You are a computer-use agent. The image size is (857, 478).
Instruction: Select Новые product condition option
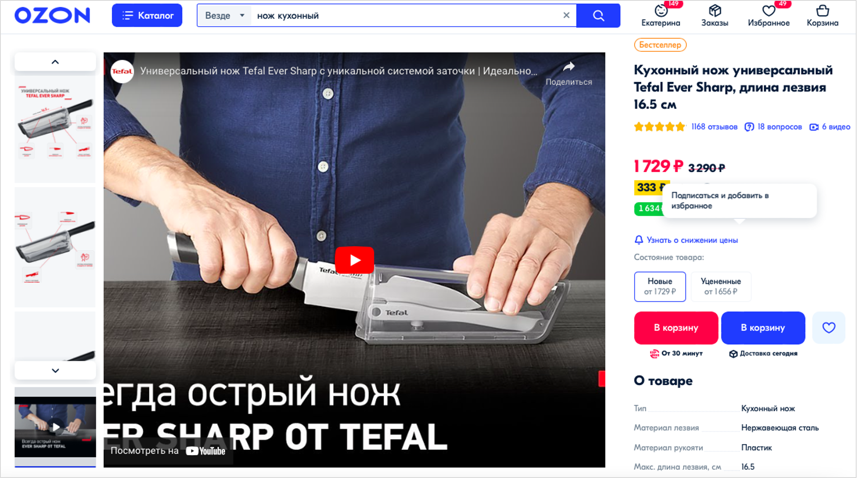pos(660,286)
